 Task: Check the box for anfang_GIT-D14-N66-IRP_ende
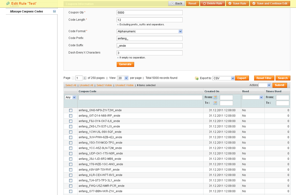tap(71, 116)
